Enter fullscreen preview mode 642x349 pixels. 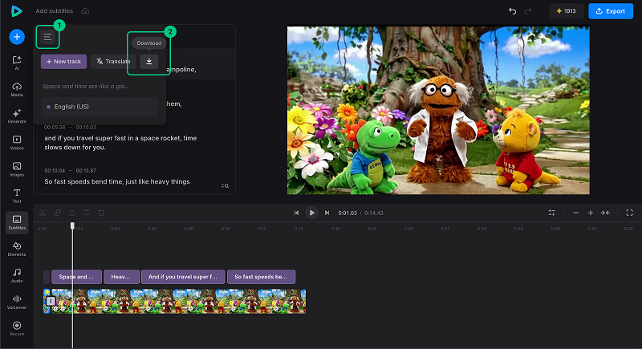(x=630, y=213)
